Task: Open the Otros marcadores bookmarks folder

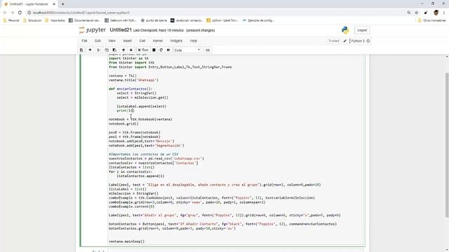Action: tap(431, 20)
